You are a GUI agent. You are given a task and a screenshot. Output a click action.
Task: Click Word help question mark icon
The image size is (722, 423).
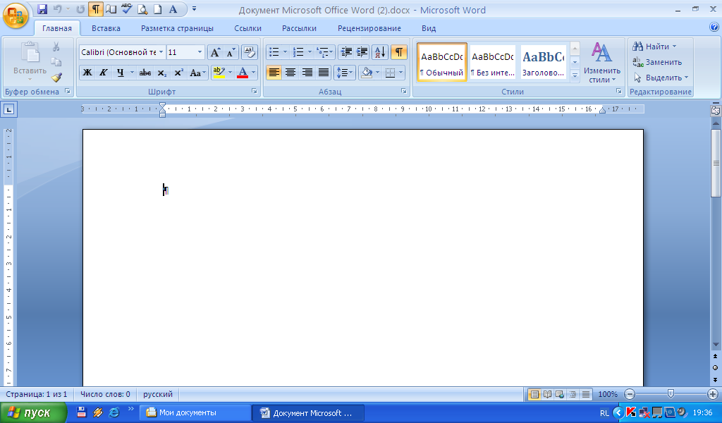tap(714, 27)
